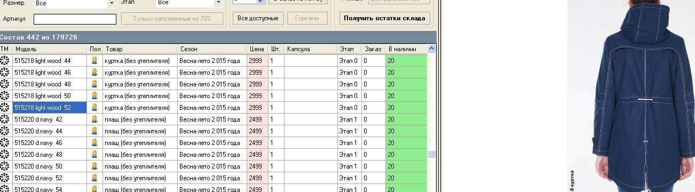The width and height of the screenshot is (695, 192).
Task: Click the green В наличии cell of the 515220 d.navy 46 row
Action: 406,143
